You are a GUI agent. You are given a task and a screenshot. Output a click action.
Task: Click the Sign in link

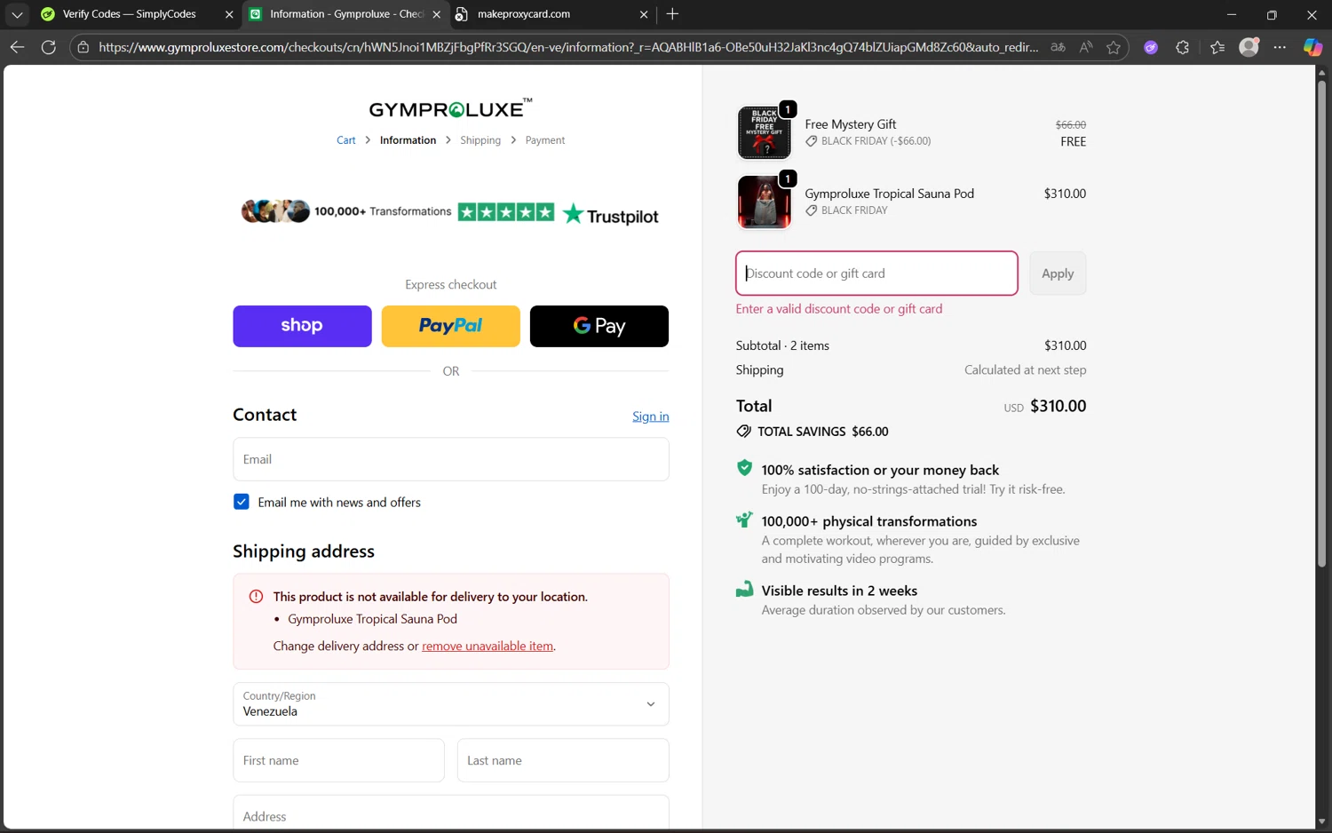pyautogui.click(x=650, y=416)
